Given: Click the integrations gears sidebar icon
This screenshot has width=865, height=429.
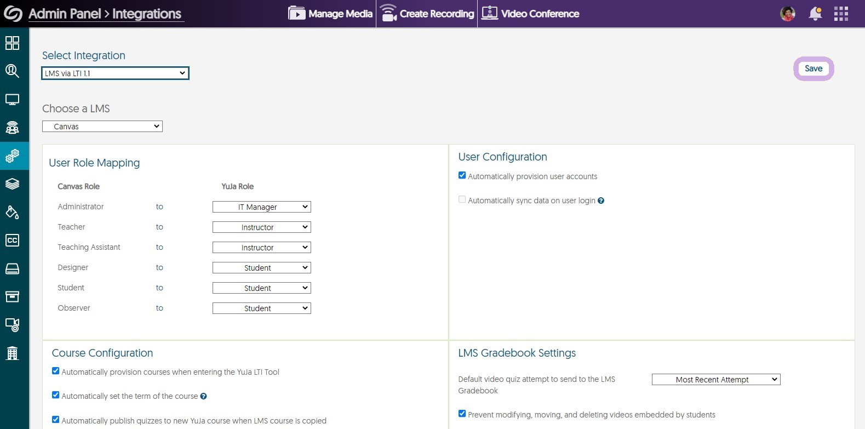Looking at the screenshot, I should pos(12,156).
